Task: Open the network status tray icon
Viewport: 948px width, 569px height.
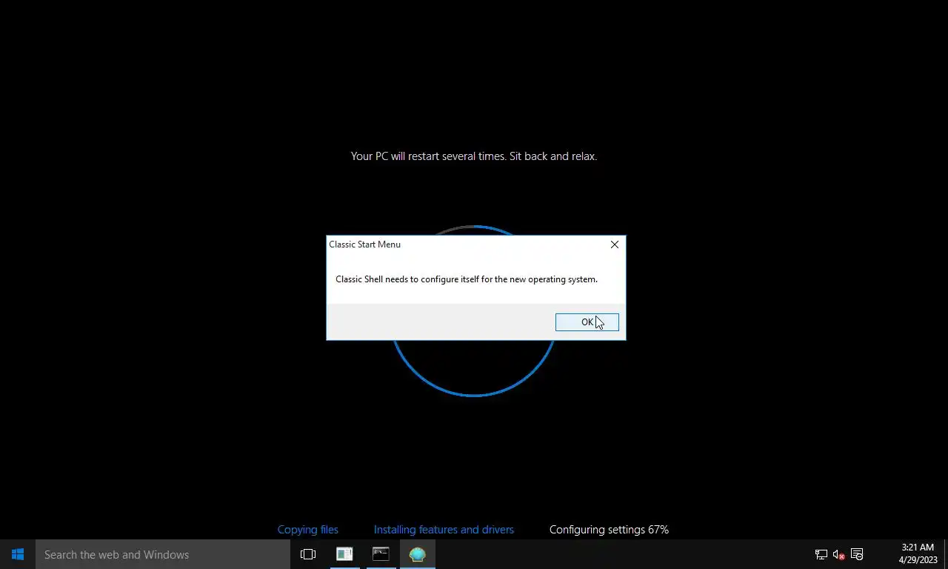Action: pyautogui.click(x=821, y=554)
